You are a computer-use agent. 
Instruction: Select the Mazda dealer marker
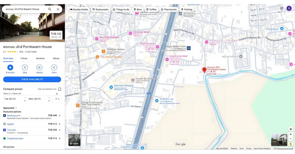point(180,14)
